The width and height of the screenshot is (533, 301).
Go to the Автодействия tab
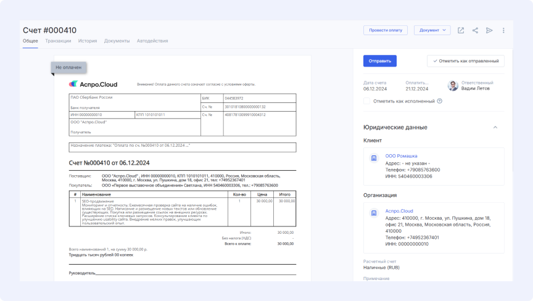[152, 41]
